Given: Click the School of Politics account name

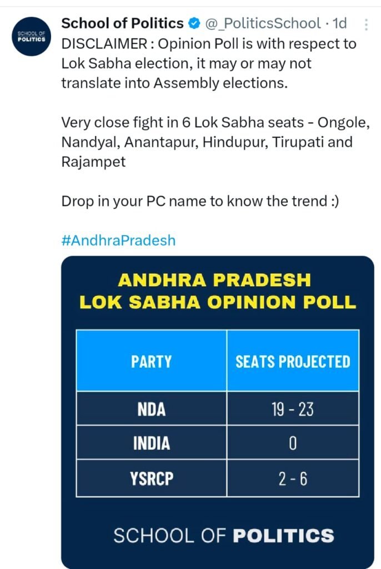Looking at the screenshot, I should [122, 23].
